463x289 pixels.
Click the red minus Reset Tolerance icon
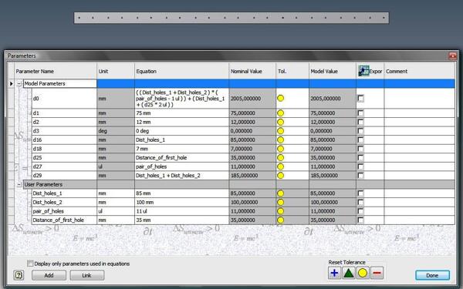coord(377,273)
